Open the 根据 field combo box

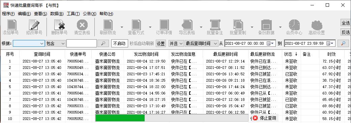(x=29, y=43)
